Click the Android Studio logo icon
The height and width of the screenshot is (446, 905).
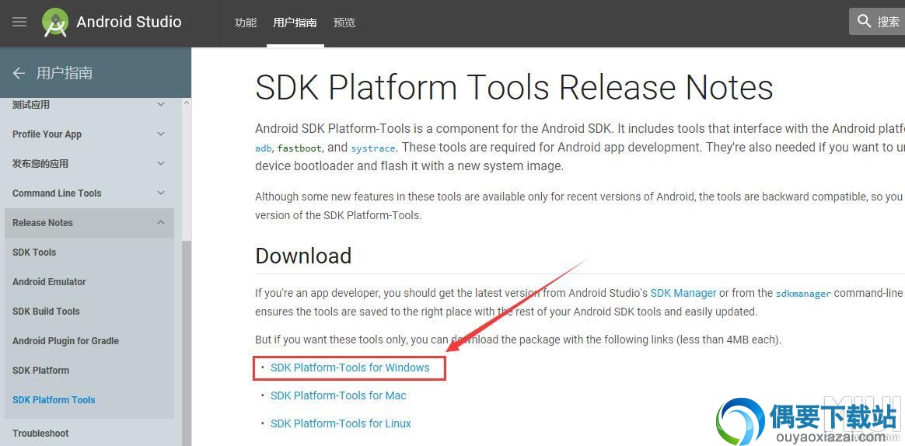point(55,23)
